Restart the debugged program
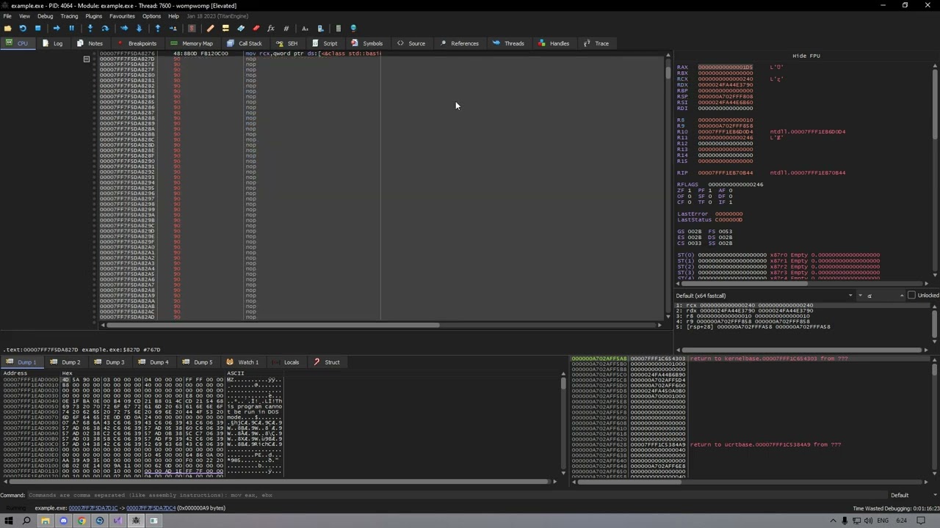 pos(23,28)
